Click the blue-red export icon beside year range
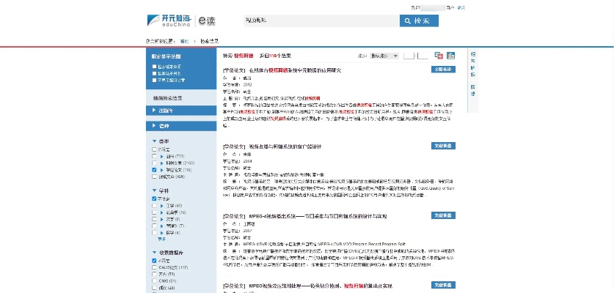This screenshot has width=614, height=293. (439, 56)
